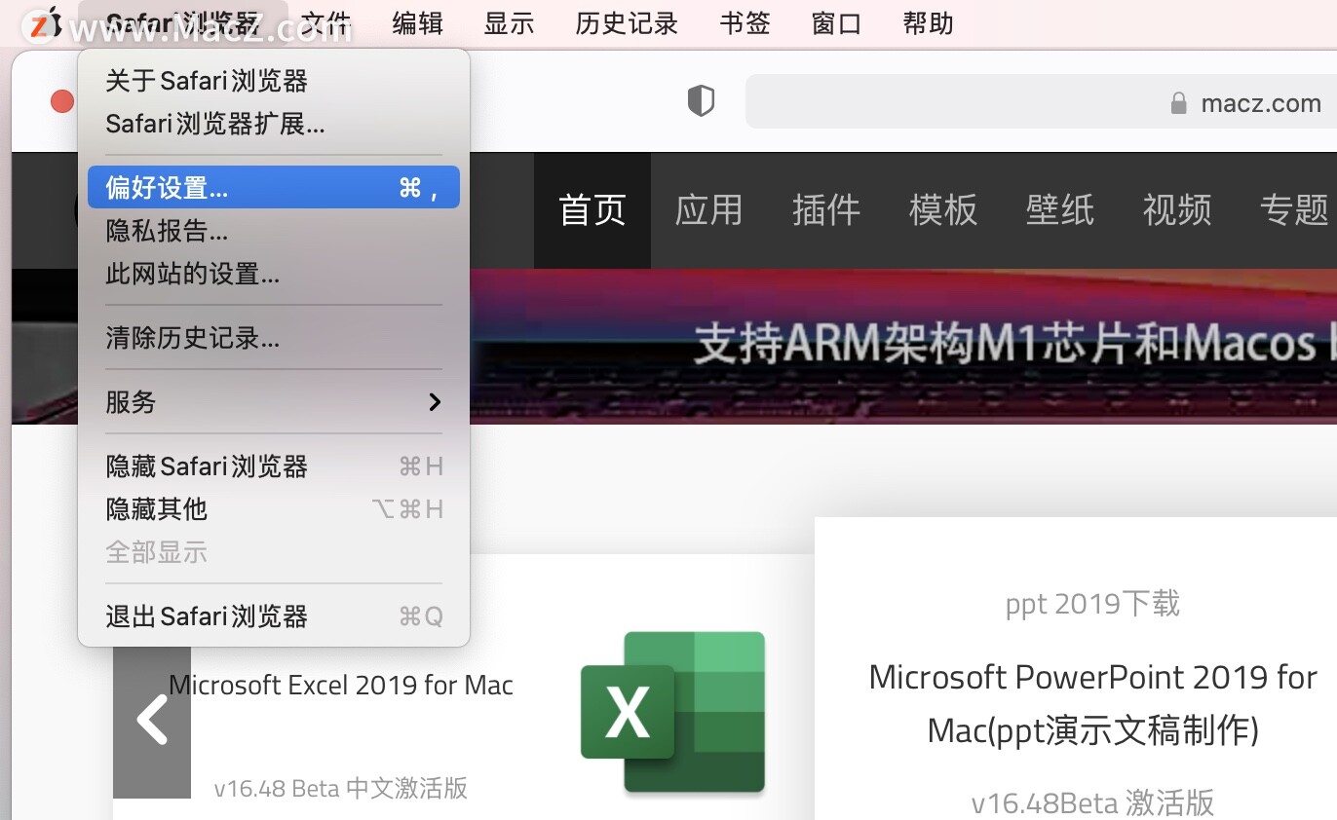Screen dimensions: 1337x820
Task: Close the Safari window with red button
Action: 62,101
